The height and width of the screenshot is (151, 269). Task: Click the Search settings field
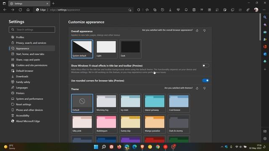[32, 30]
